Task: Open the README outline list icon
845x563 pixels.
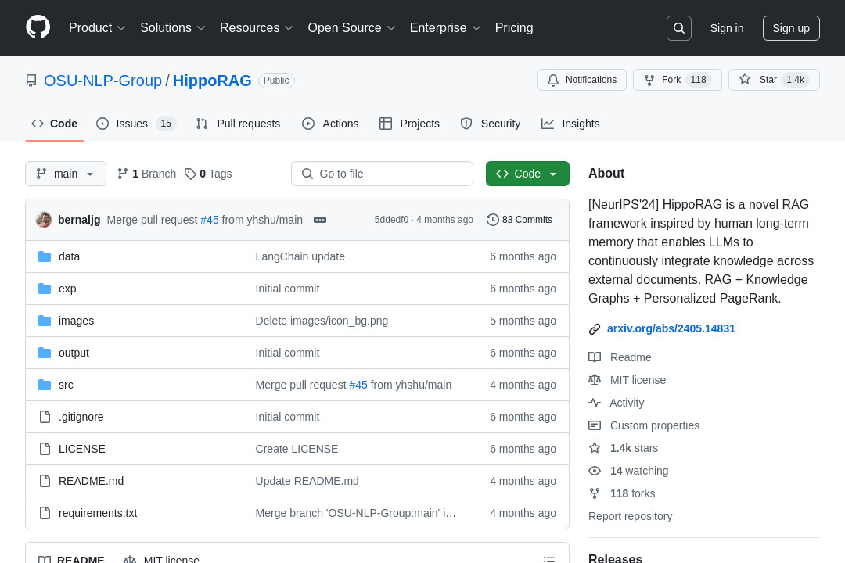Action: click(549, 560)
